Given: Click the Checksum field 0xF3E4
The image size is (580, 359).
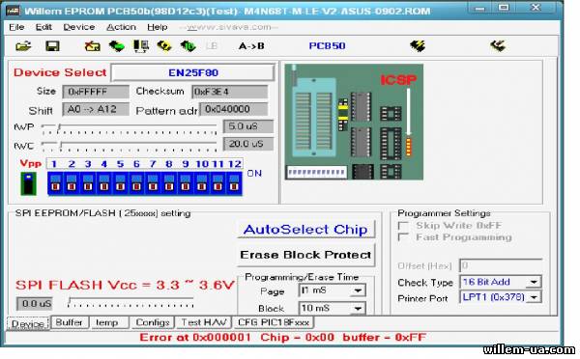Looking at the screenshot, I should (x=229, y=92).
